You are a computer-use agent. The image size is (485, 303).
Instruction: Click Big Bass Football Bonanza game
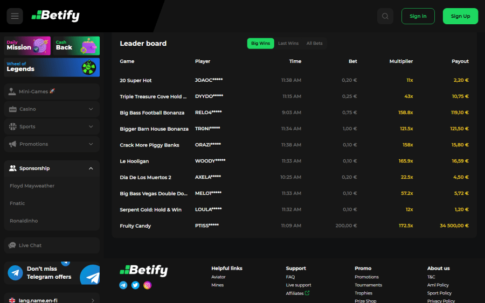click(152, 112)
